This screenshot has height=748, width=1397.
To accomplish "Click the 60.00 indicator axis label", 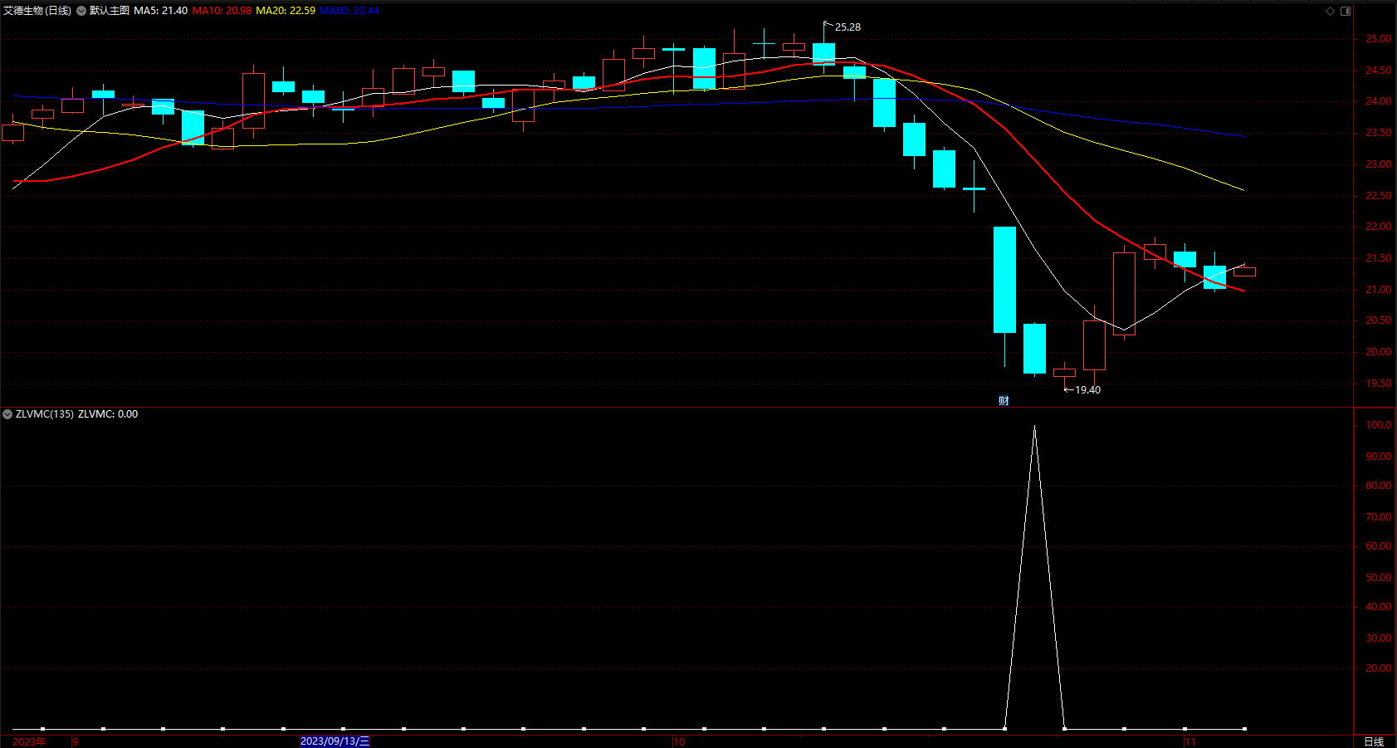I will (1378, 546).
